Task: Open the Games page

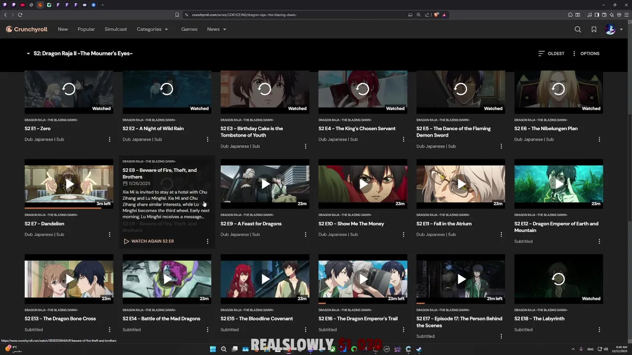Action: (189, 29)
